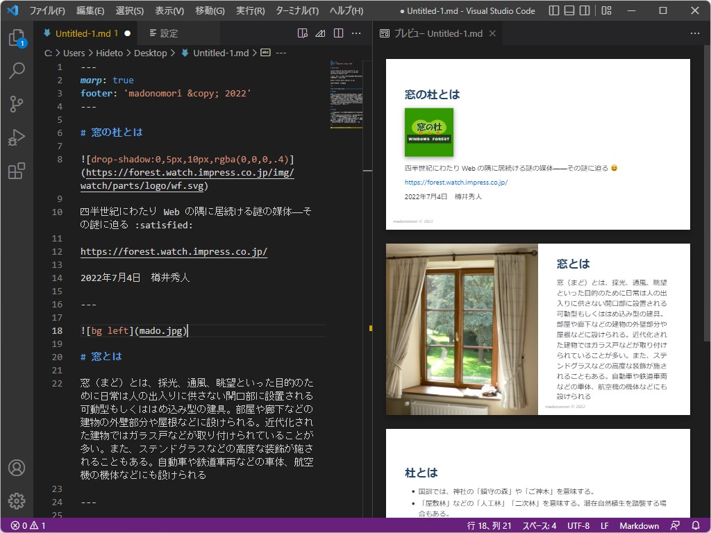The height and width of the screenshot is (533, 711).
Task: Open the Search view
Action: click(17, 71)
